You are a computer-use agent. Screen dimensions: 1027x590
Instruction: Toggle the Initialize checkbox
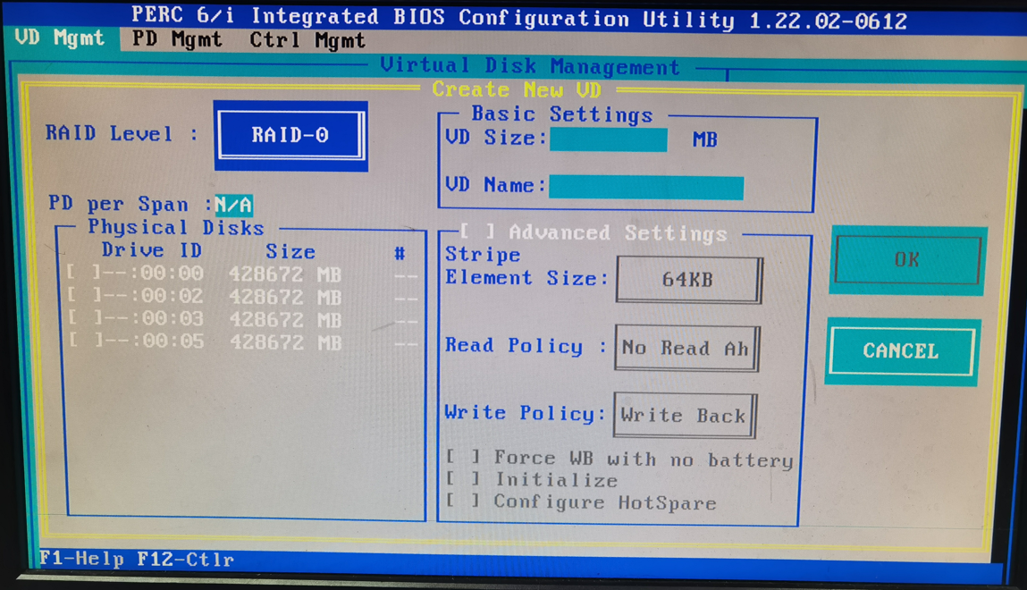(x=463, y=478)
